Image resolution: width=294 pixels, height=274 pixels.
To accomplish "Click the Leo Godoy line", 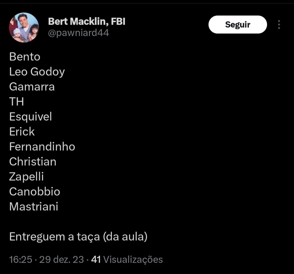I will tap(37, 72).
